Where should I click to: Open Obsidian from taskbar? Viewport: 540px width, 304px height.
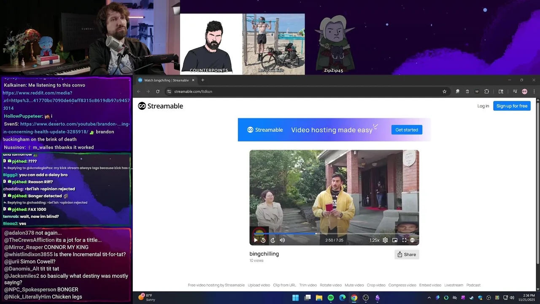[x=378, y=298]
